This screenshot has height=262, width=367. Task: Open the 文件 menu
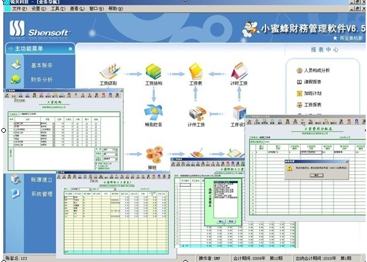pos(19,9)
